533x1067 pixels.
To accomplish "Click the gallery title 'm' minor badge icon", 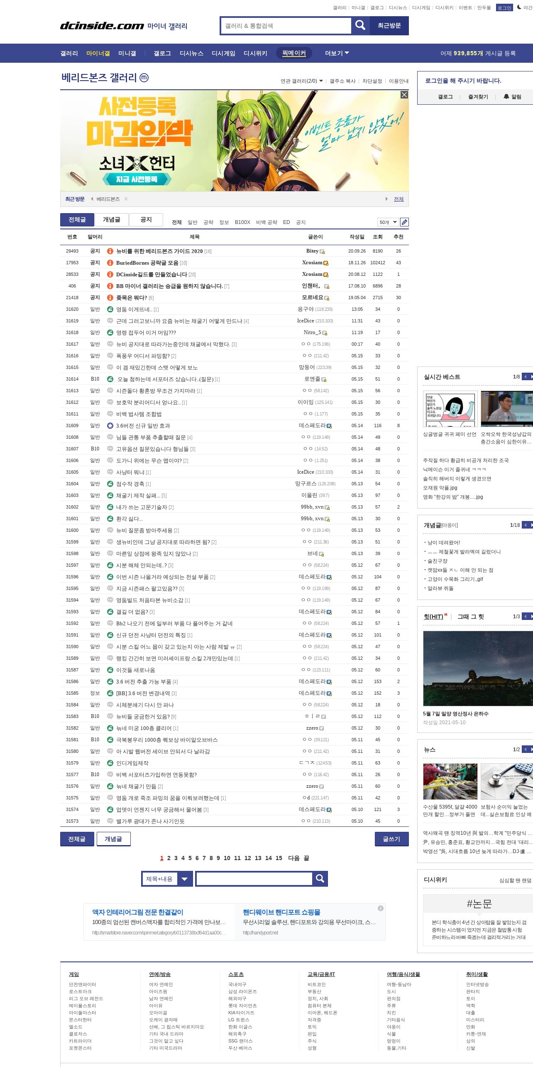I will pyautogui.click(x=144, y=78).
